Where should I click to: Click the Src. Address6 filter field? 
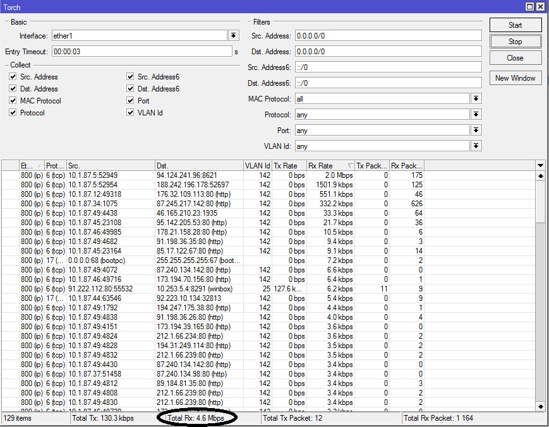[389, 67]
